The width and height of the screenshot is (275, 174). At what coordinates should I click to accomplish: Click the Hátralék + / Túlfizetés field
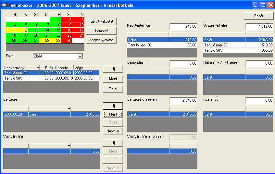click(259, 64)
